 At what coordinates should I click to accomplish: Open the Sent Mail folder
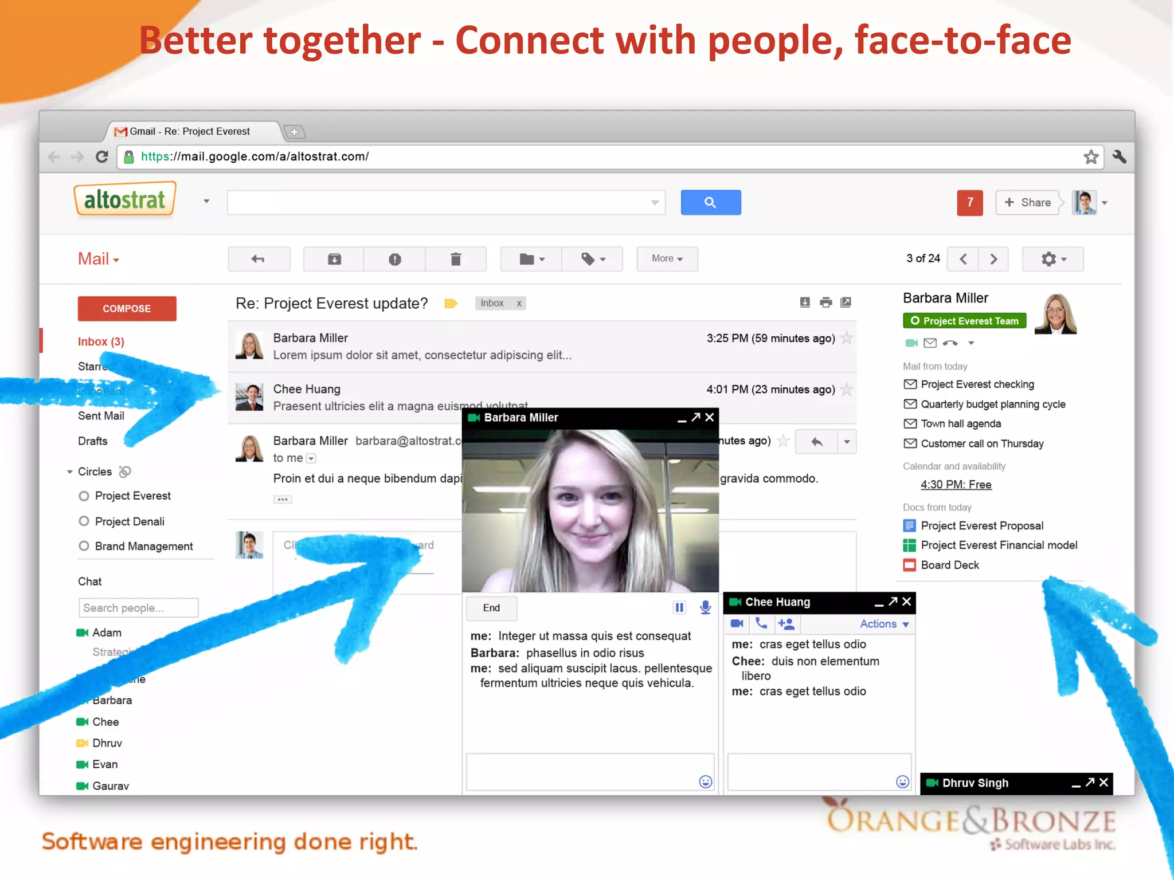click(x=101, y=416)
